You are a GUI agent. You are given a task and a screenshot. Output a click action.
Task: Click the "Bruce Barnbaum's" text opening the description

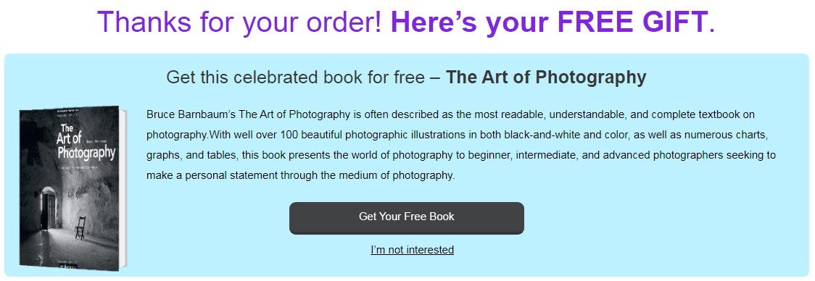point(191,114)
